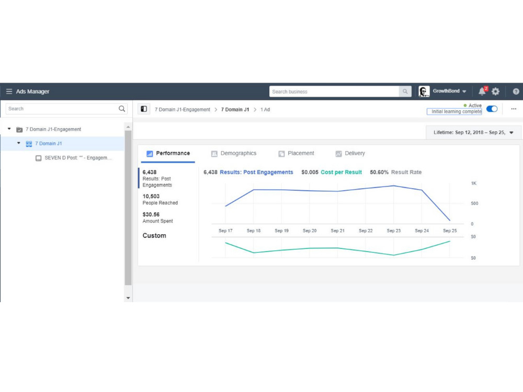Click the campaign folder icon

point(19,129)
